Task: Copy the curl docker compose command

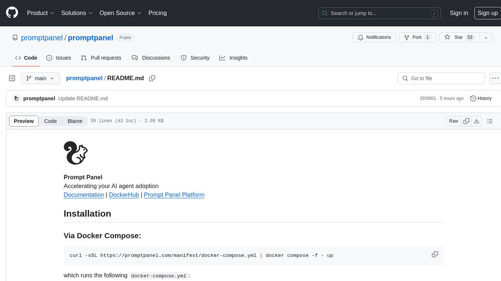Action: pyautogui.click(x=435, y=255)
